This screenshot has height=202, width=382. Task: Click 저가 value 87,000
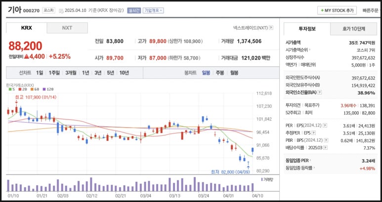coord(158,58)
